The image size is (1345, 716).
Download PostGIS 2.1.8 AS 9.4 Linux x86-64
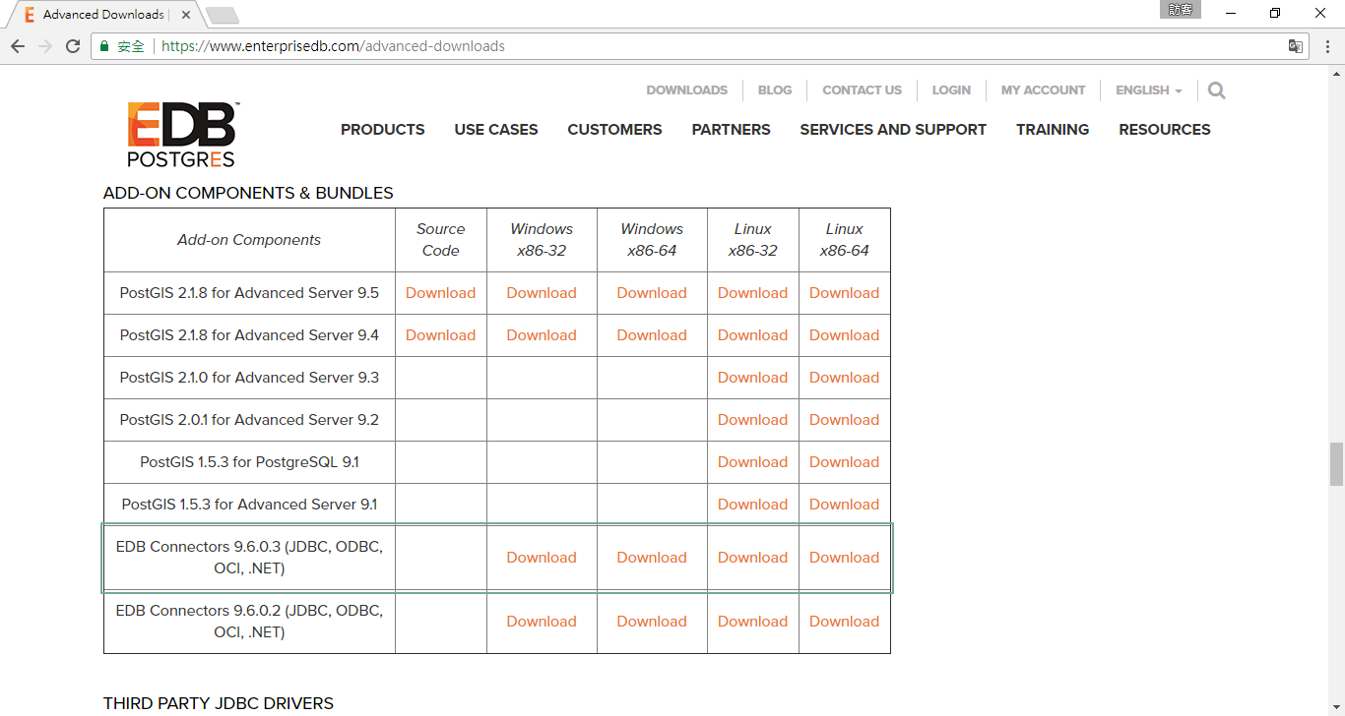pyautogui.click(x=844, y=335)
